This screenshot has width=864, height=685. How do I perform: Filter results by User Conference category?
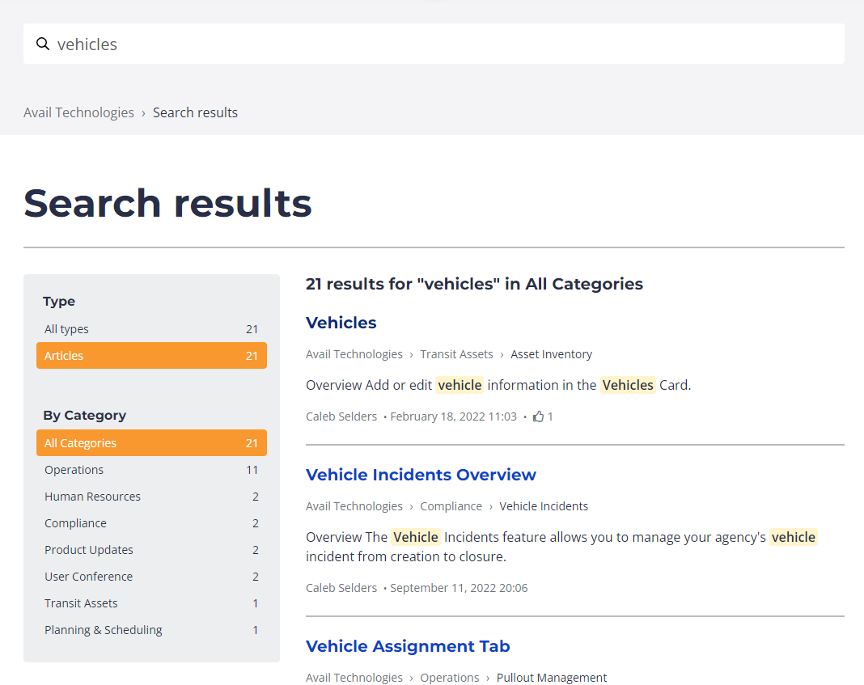tap(151, 577)
